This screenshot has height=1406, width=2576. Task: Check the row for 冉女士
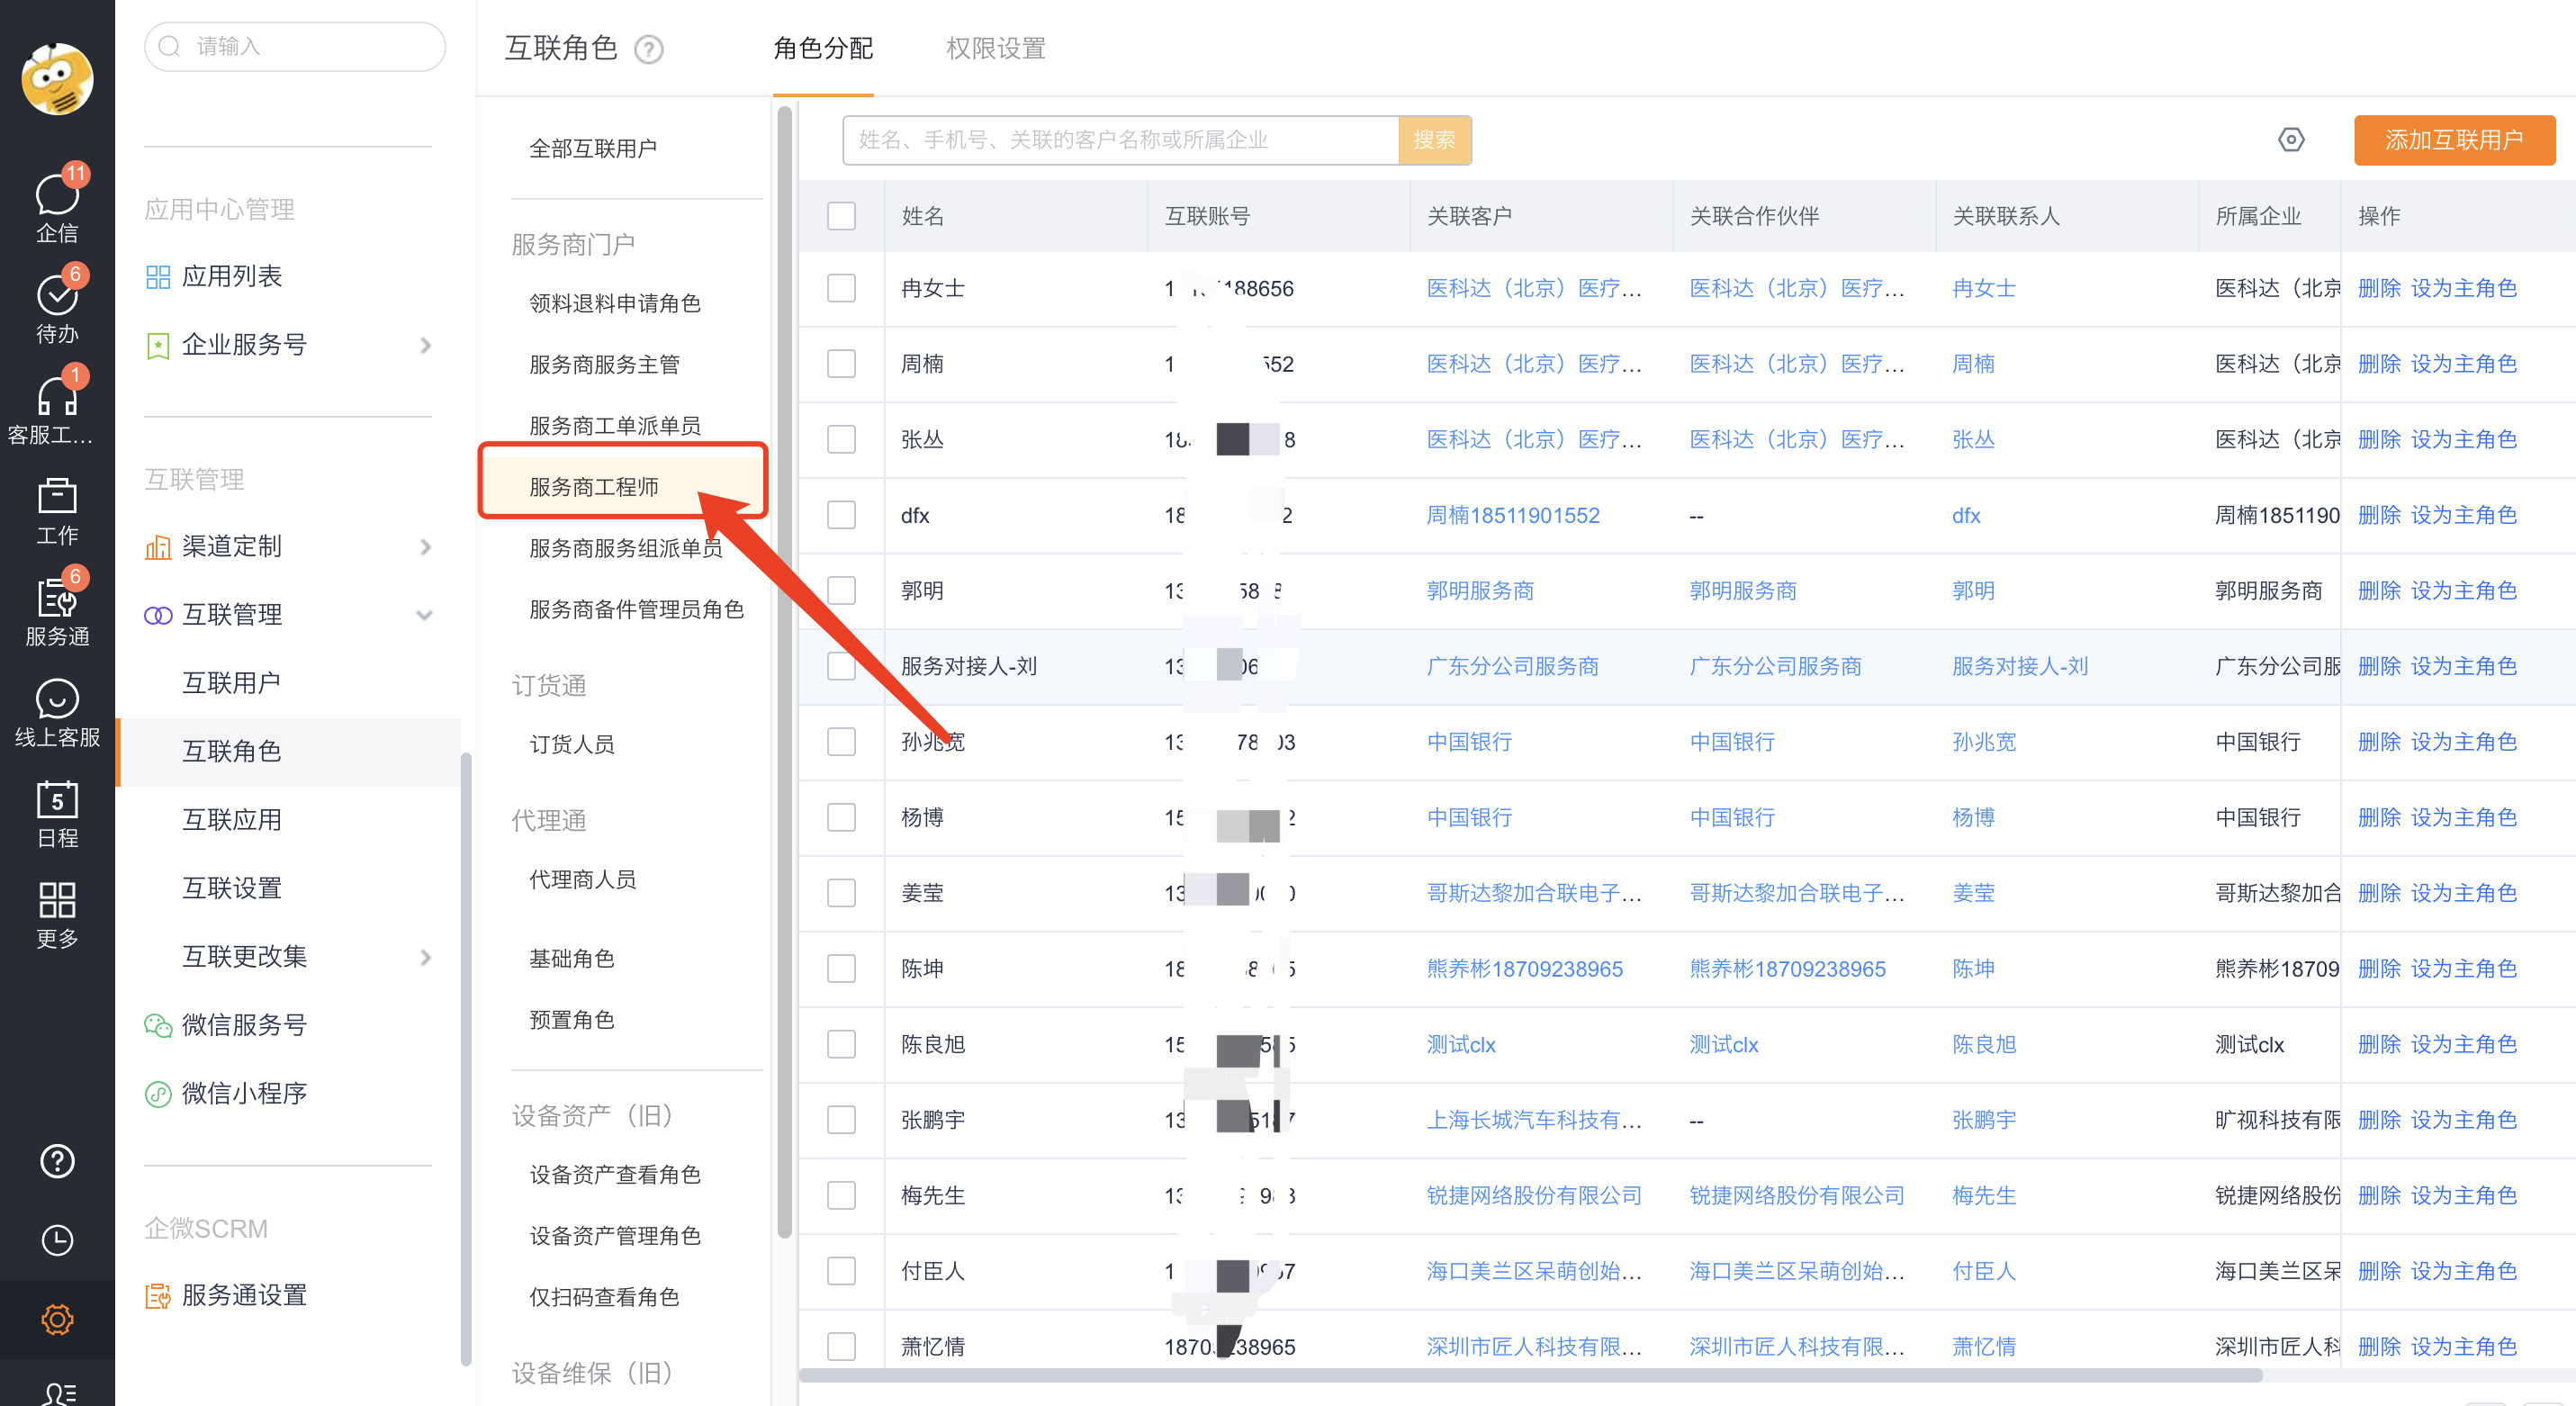coord(841,288)
